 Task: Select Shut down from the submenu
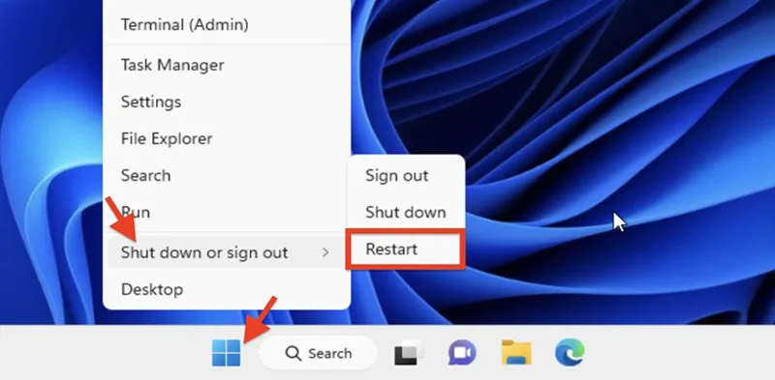point(406,213)
